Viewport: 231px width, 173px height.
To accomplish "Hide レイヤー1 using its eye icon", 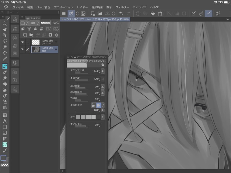I will pos(23,42).
